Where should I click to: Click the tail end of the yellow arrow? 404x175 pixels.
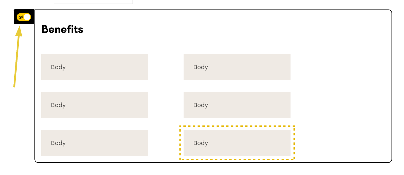(x=14, y=86)
